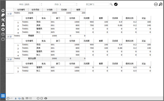Click the top-level 差额 column header
This screenshot has height=101, width=164.
78,10
